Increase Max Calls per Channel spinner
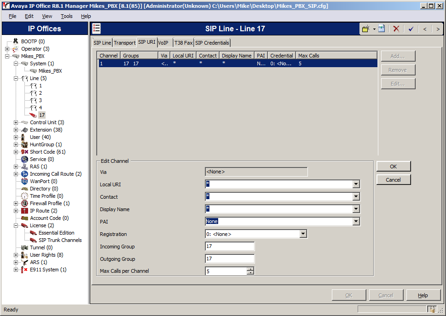Image resolution: width=446 pixels, height=316 pixels. click(x=250, y=269)
